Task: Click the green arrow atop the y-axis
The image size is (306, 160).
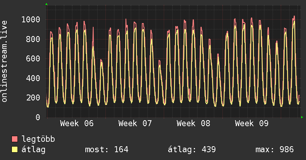Action: [46, 4]
